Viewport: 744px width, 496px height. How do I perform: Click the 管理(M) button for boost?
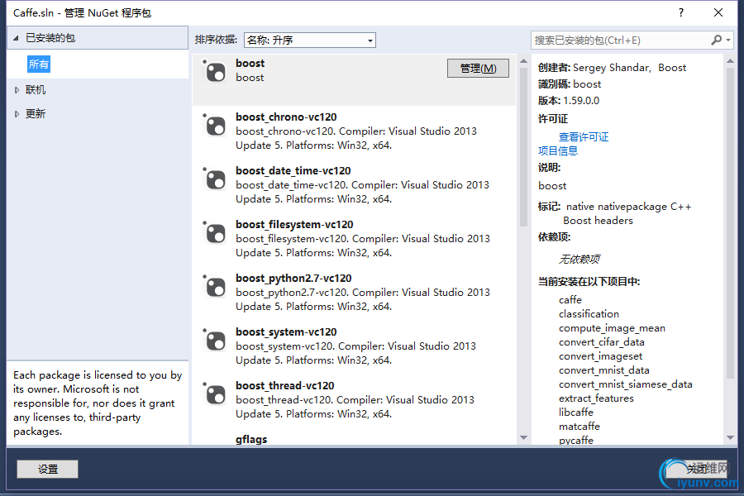pyautogui.click(x=478, y=69)
